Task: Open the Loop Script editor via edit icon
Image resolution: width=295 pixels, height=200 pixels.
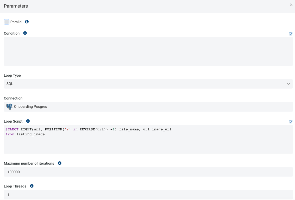Action: [291, 122]
